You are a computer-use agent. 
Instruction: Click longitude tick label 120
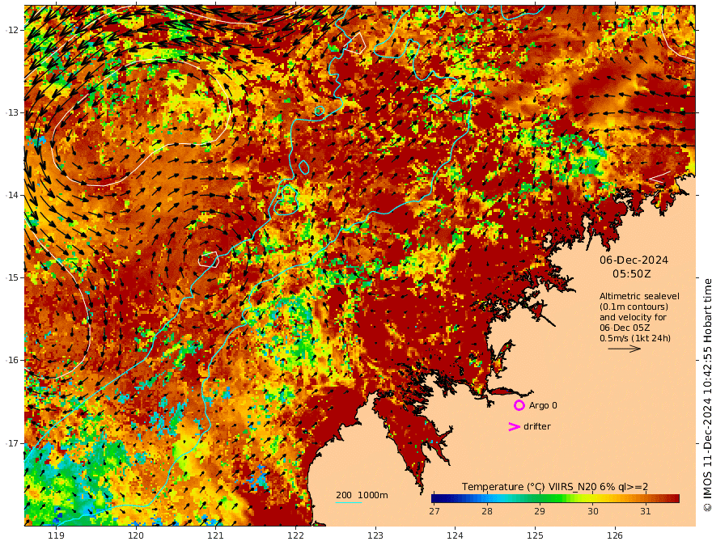point(136,535)
